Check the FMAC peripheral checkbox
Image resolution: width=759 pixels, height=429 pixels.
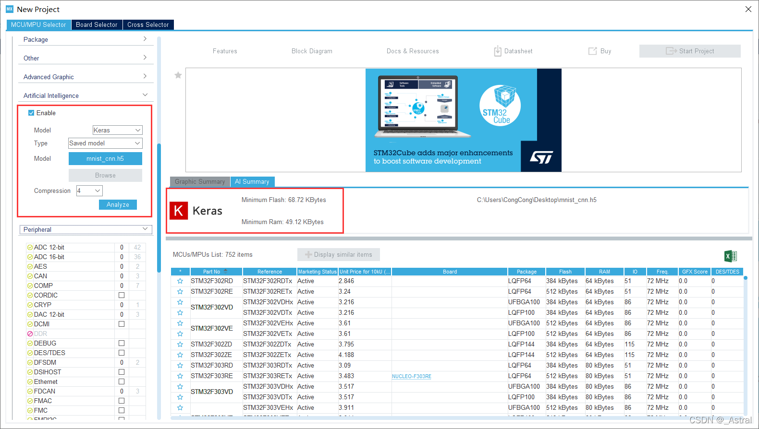click(x=122, y=401)
